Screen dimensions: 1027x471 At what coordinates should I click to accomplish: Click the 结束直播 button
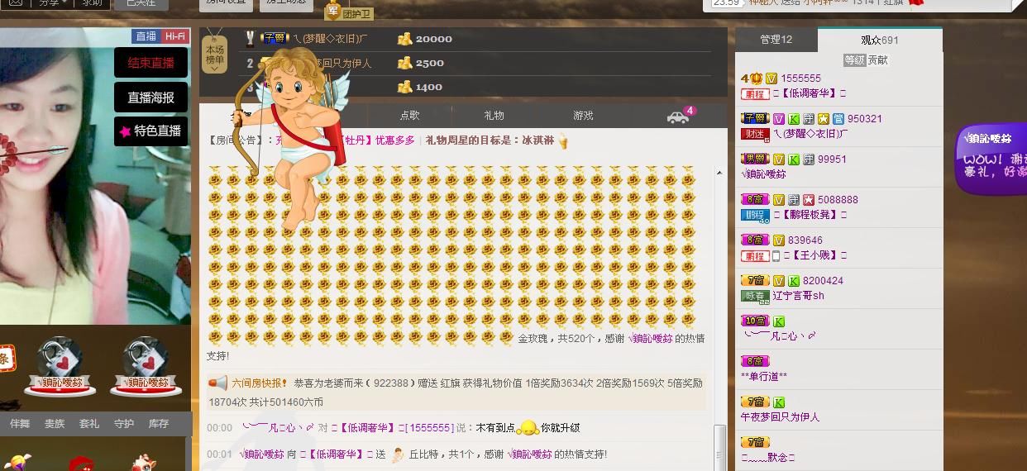150,63
